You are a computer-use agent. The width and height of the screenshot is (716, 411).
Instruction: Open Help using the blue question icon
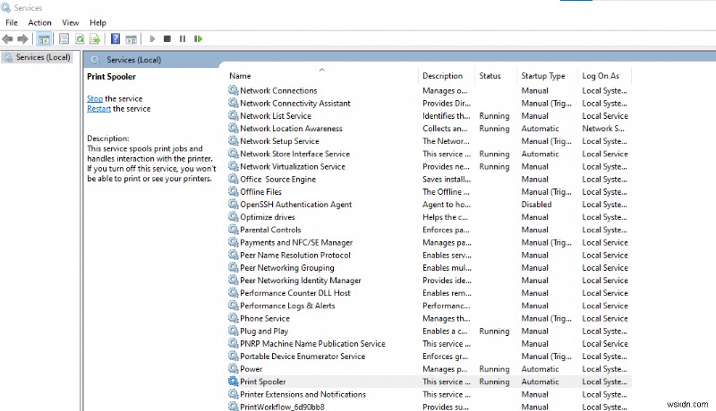[115, 39]
